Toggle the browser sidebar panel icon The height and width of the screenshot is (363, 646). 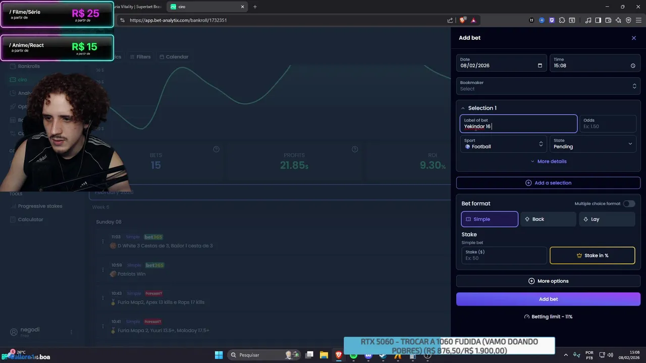point(598,20)
